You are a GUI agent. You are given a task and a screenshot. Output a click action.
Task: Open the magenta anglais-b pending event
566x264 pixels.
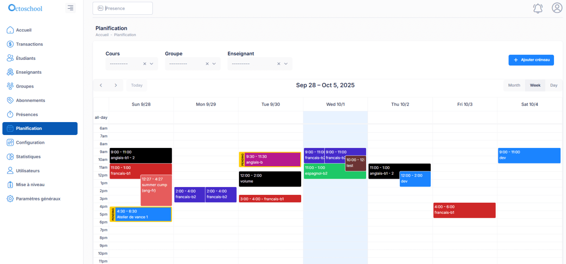tap(272, 159)
